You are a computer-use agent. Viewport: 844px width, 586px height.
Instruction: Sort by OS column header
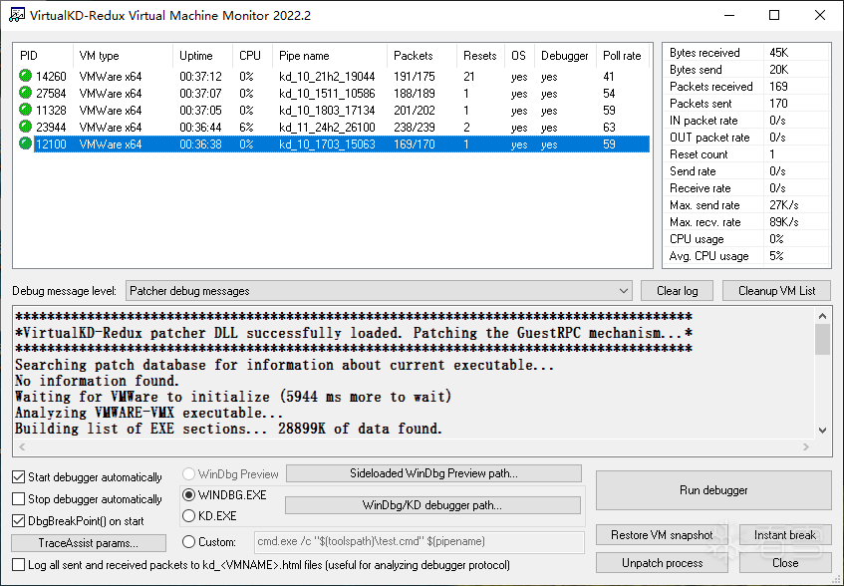tap(519, 56)
